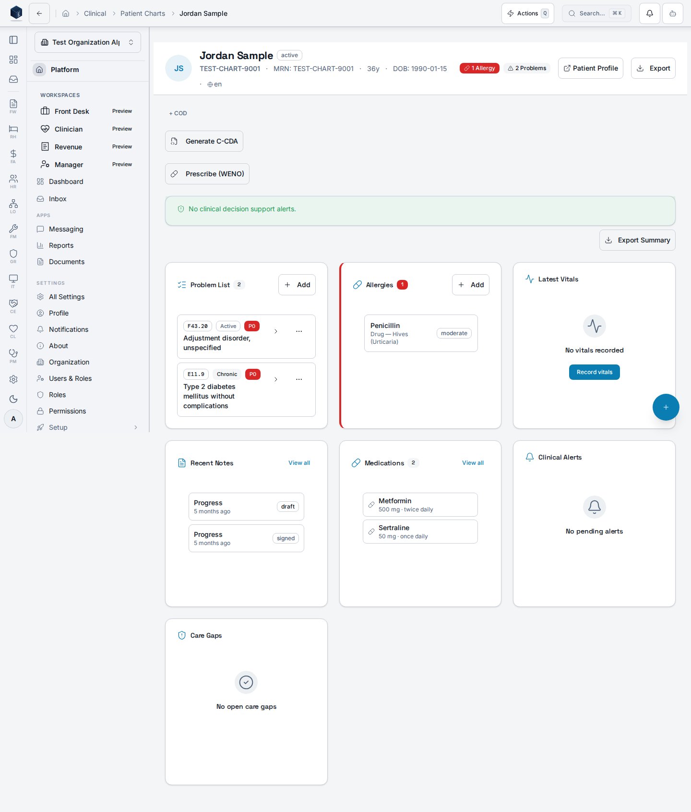
Task: Open the assistant bot icon in the top bar
Action: pyautogui.click(x=673, y=13)
